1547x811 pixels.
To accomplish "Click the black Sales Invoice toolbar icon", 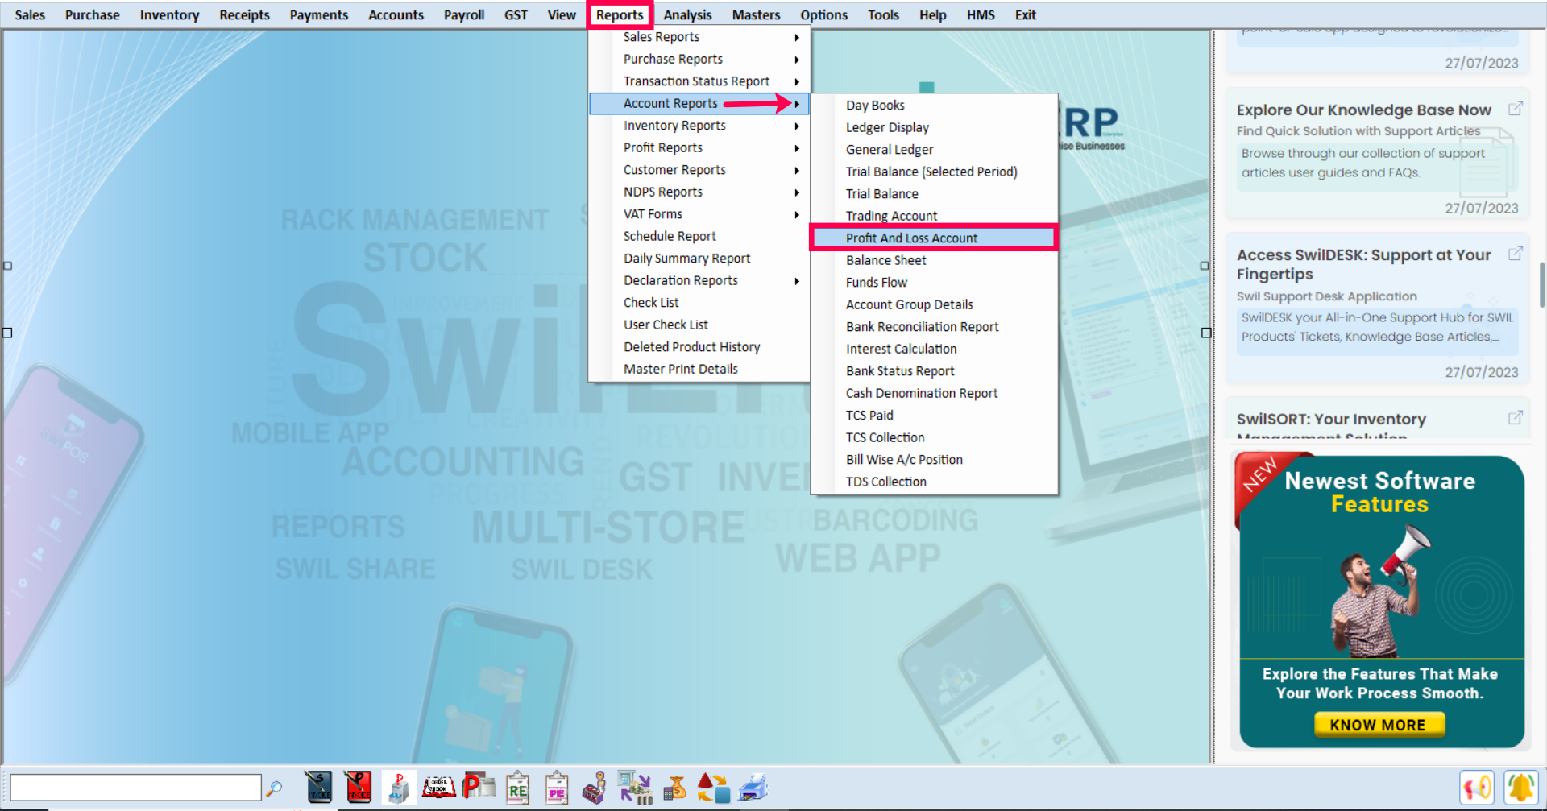I will pos(318,787).
